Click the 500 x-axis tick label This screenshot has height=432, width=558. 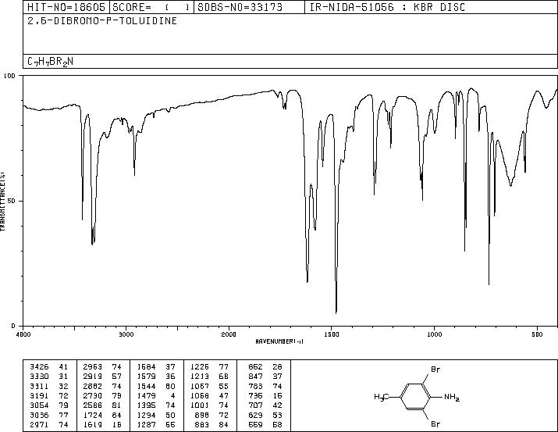coord(537,334)
